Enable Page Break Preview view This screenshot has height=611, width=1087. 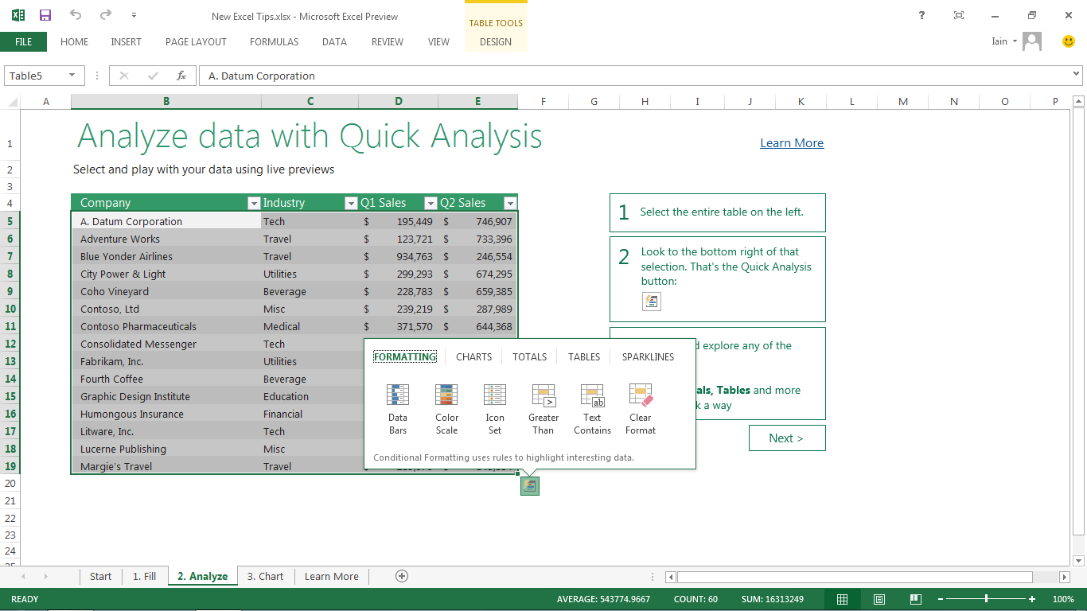915,599
